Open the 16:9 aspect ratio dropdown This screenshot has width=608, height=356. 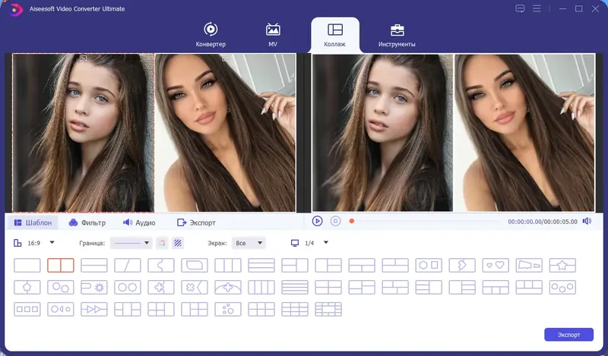click(52, 243)
